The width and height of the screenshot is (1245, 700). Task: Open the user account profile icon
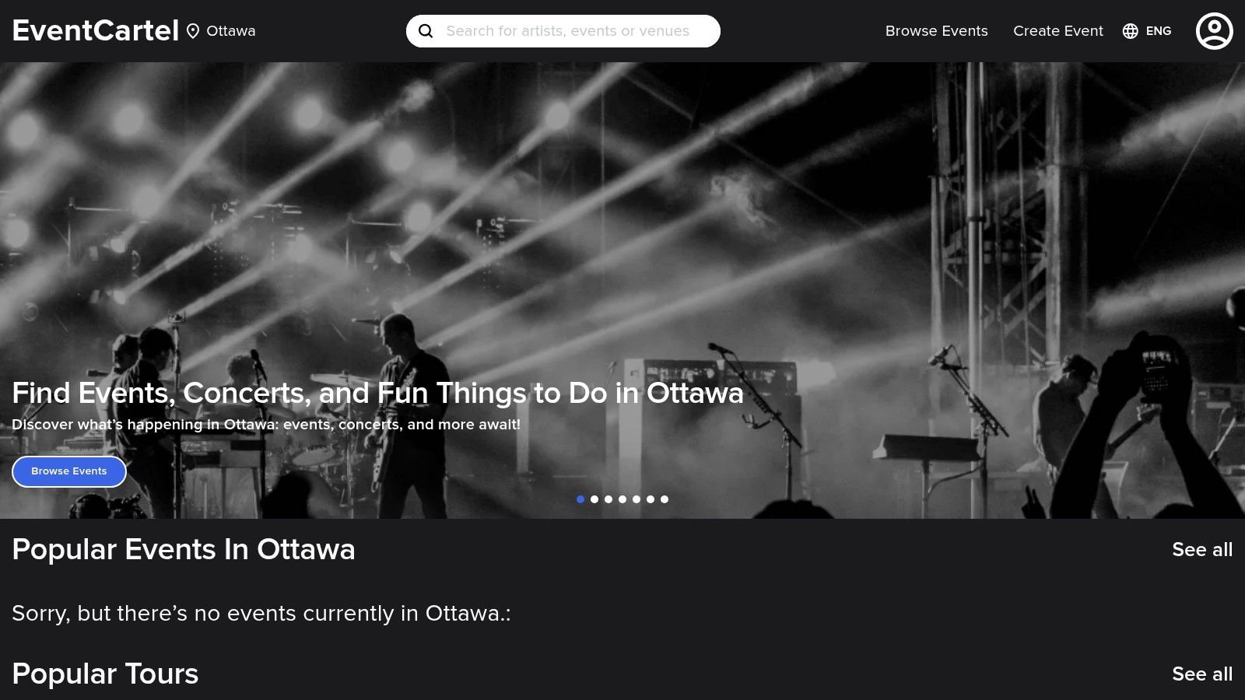coord(1214,31)
